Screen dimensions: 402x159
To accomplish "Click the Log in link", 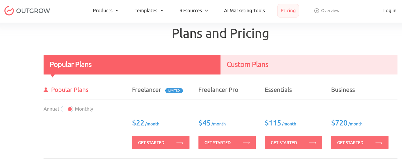I will pyautogui.click(x=389, y=11).
